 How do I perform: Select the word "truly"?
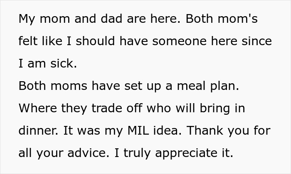pos(133,153)
